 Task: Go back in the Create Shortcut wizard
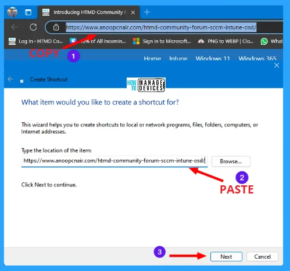pos(10,79)
